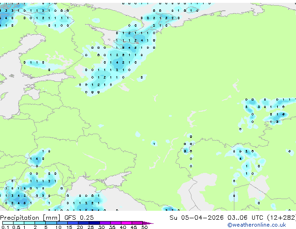
Task: Click the '50' legend scale label
Action: click(x=144, y=227)
